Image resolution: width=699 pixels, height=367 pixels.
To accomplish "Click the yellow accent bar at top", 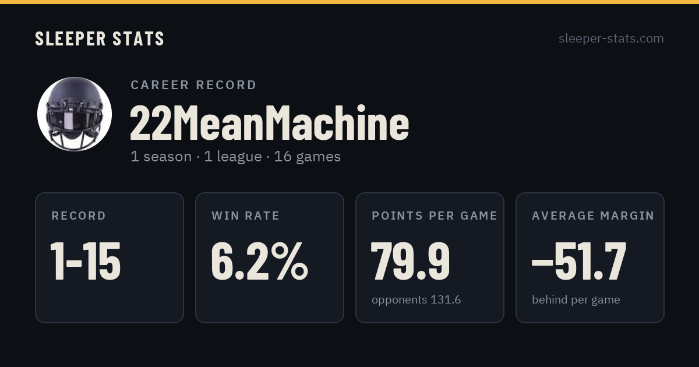I will point(349,2).
